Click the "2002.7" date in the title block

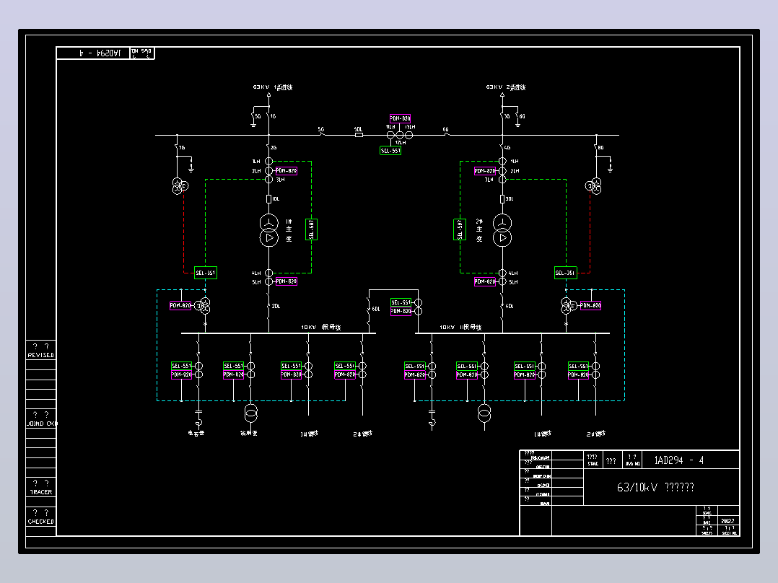tap(728, 521)
